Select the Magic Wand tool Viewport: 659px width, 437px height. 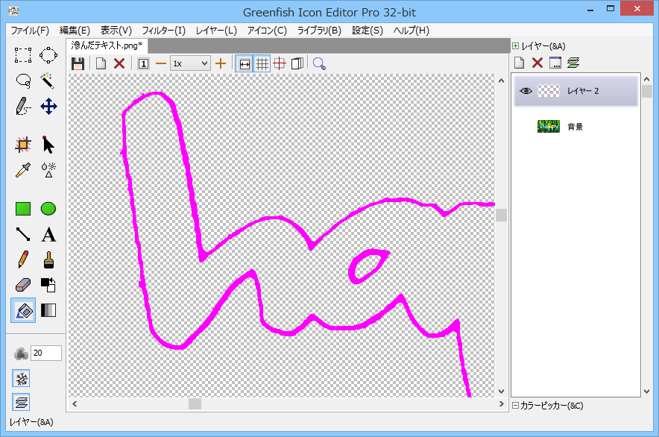(48, 81)
